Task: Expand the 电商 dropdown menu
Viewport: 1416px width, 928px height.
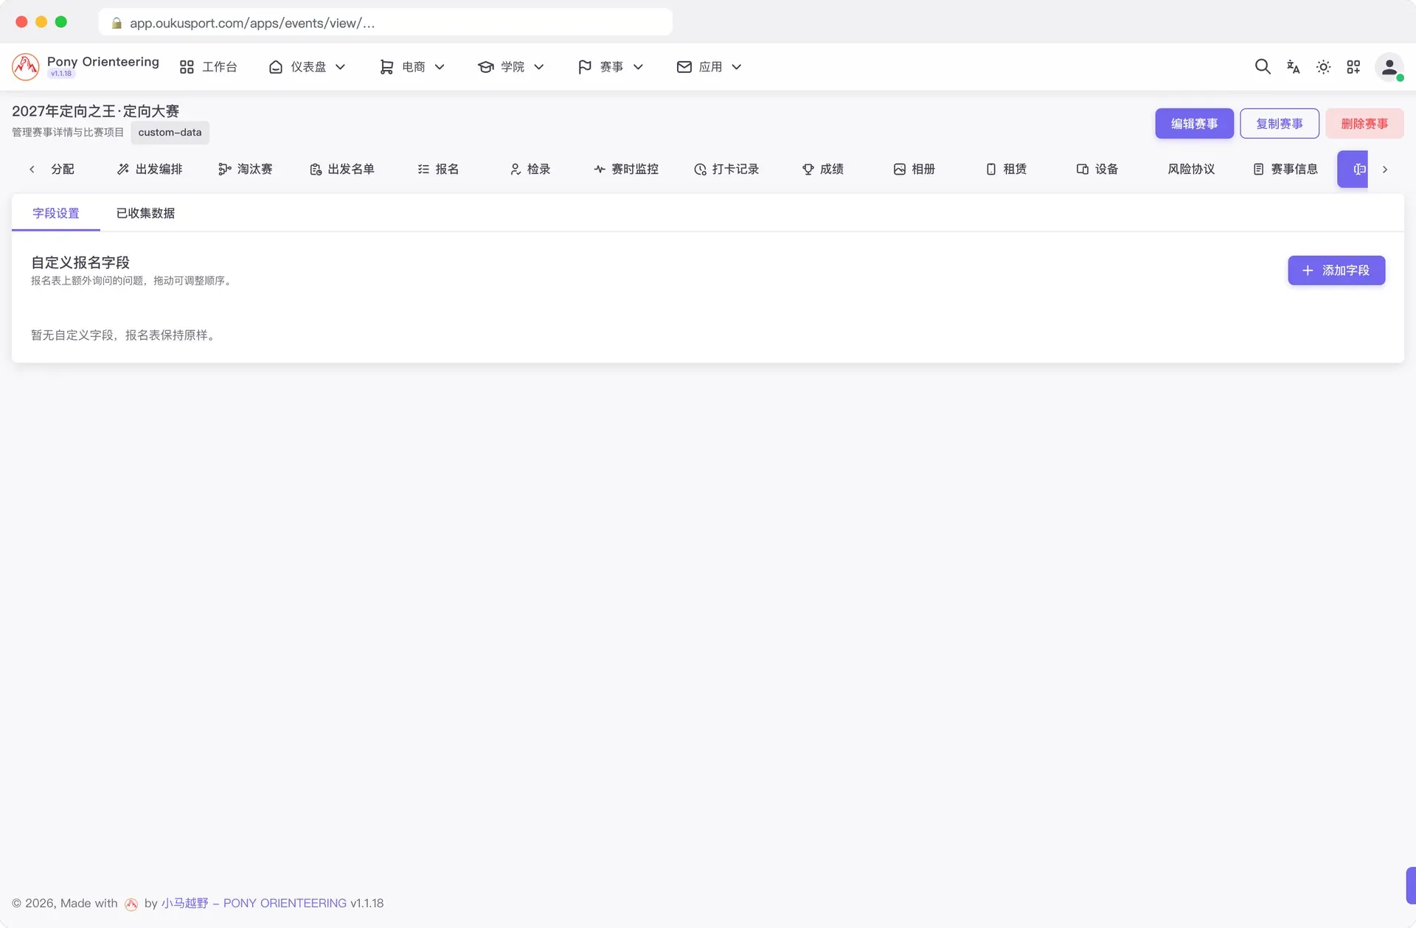Action: [x=412, y=67]
